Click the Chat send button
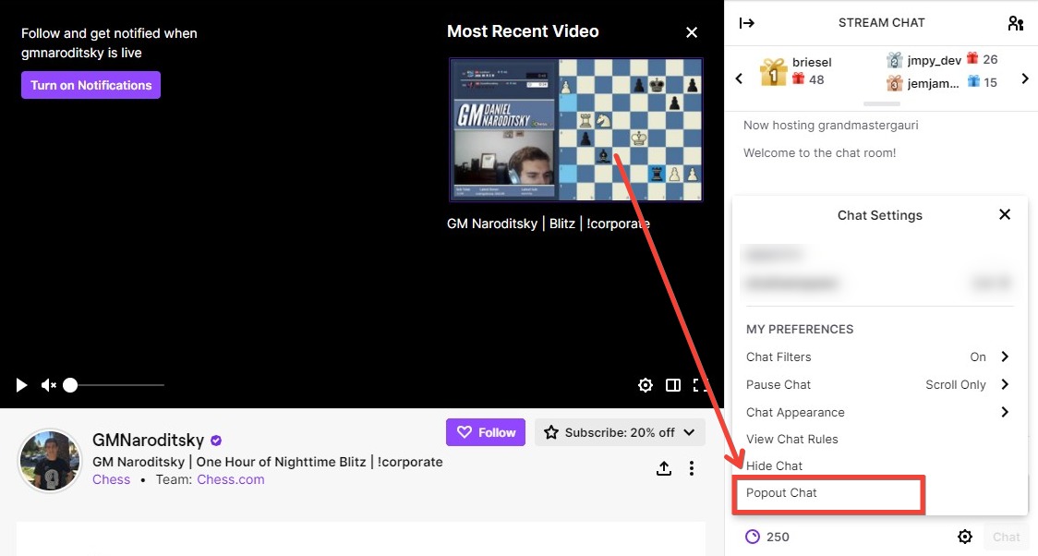Image resolution: width=1038 pixels, height=556 pixels. 1007,538
